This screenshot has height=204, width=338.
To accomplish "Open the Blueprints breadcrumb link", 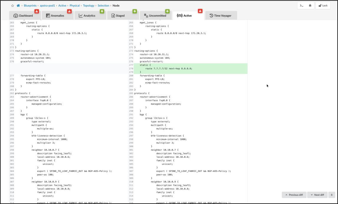I will click(x=30, y=6).
